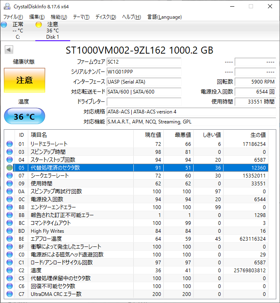Viewport: 280px width, 303px height.
Task: Click status orb of row 0A スピンアップ再試行回数
Action: click(x=10, y=191)
